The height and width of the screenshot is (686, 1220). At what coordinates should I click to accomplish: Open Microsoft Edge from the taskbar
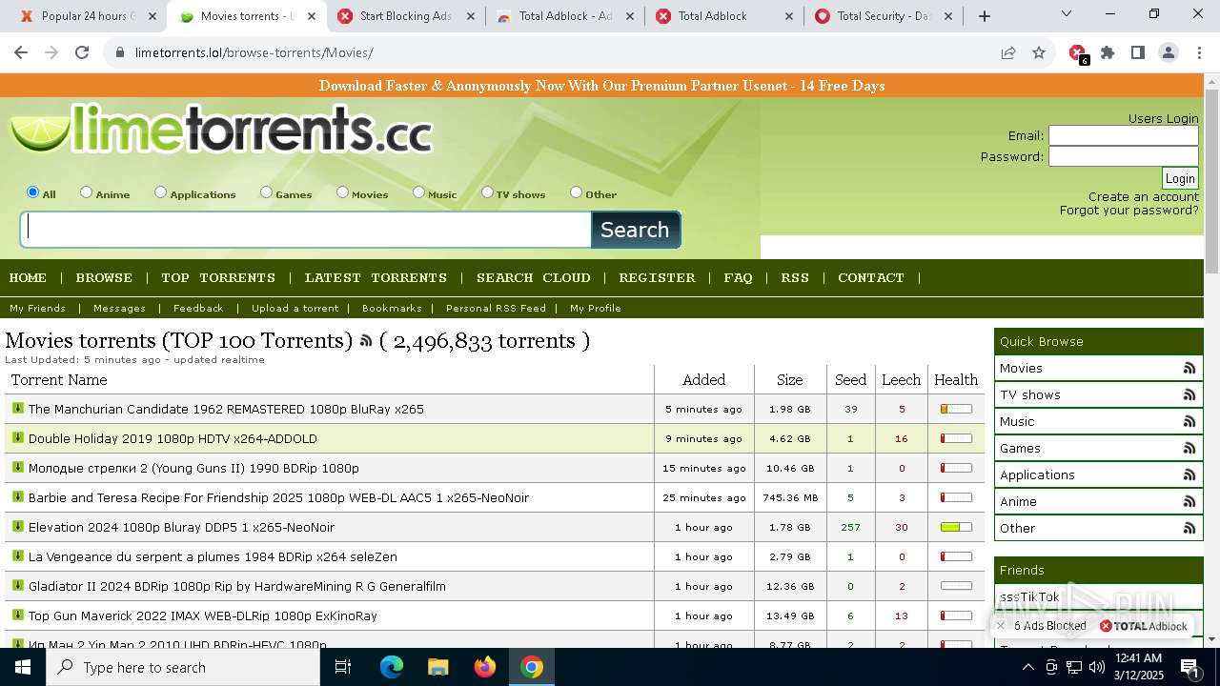(x=392, y=667)
